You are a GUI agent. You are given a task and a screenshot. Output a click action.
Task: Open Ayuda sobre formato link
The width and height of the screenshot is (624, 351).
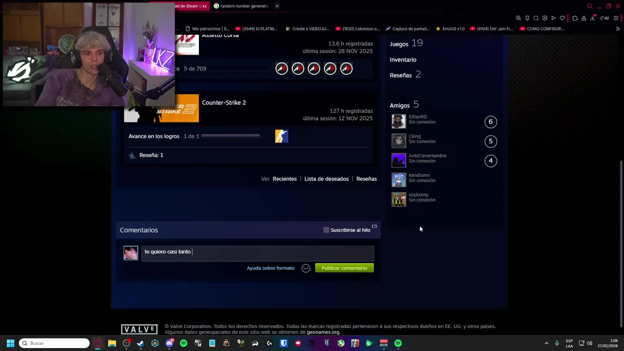click(x=271, y=268)
